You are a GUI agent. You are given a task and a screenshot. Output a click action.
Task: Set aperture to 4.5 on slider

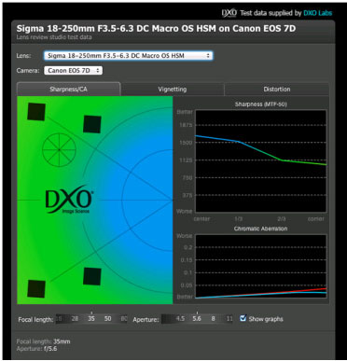coord(180,319)
